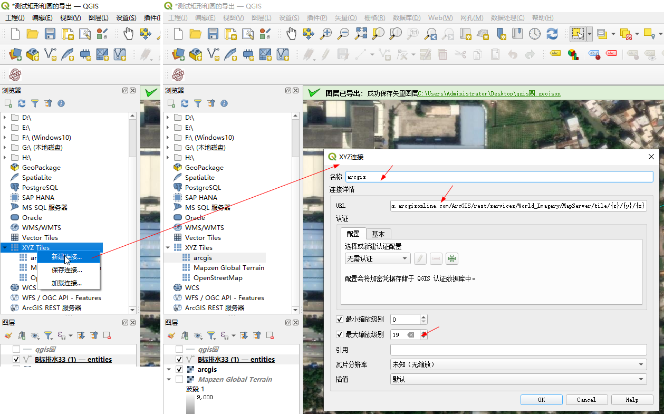Click the Cancel button
The image size is (664, 414).
[x=586, y=400]
